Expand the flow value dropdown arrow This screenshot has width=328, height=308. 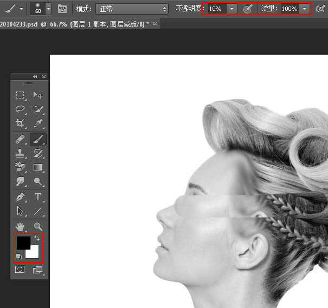pyautogui.click(x=305, y=9)
